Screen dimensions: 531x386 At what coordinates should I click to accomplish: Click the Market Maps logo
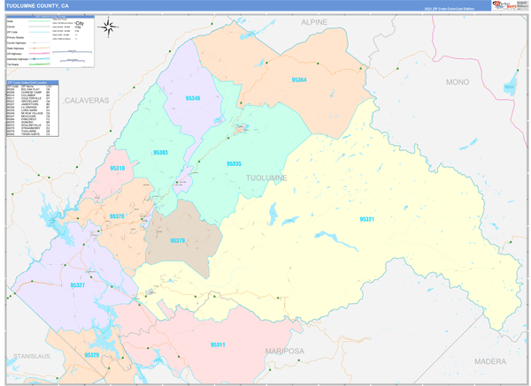[509, 6]
